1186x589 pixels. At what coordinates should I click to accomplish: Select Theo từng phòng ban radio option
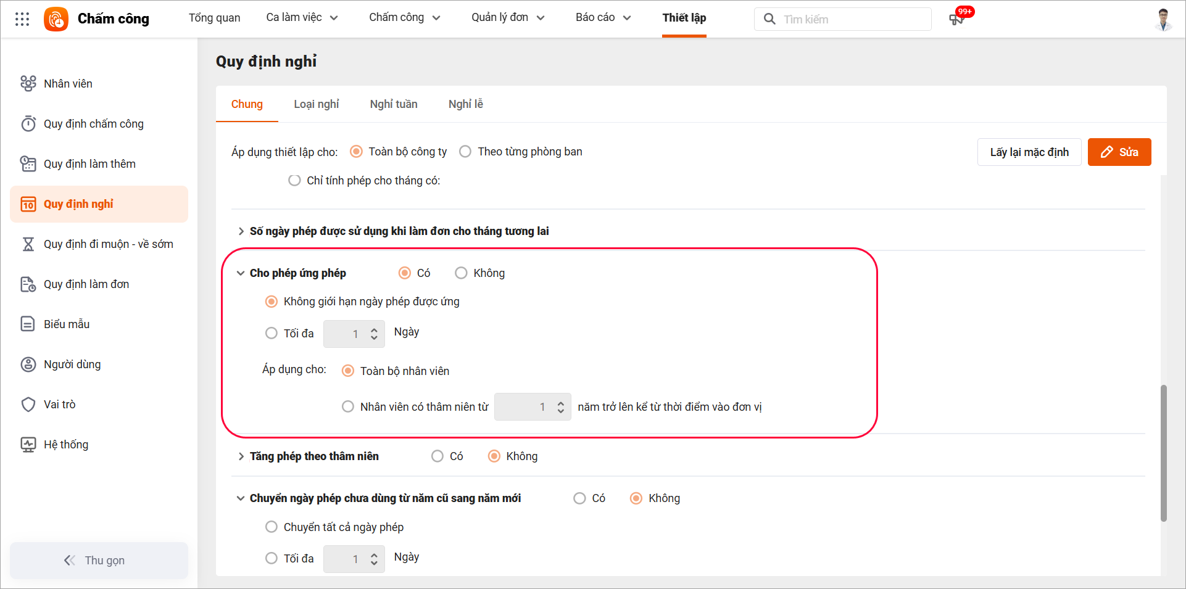[465, 152]
